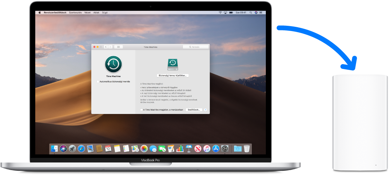
Task: Open Safari compass icon in Dock
Action: point(81,149)
